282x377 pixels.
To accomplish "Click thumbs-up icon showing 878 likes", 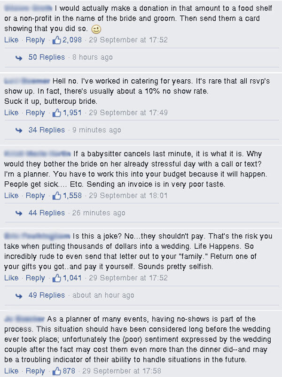I will point(57,371).
